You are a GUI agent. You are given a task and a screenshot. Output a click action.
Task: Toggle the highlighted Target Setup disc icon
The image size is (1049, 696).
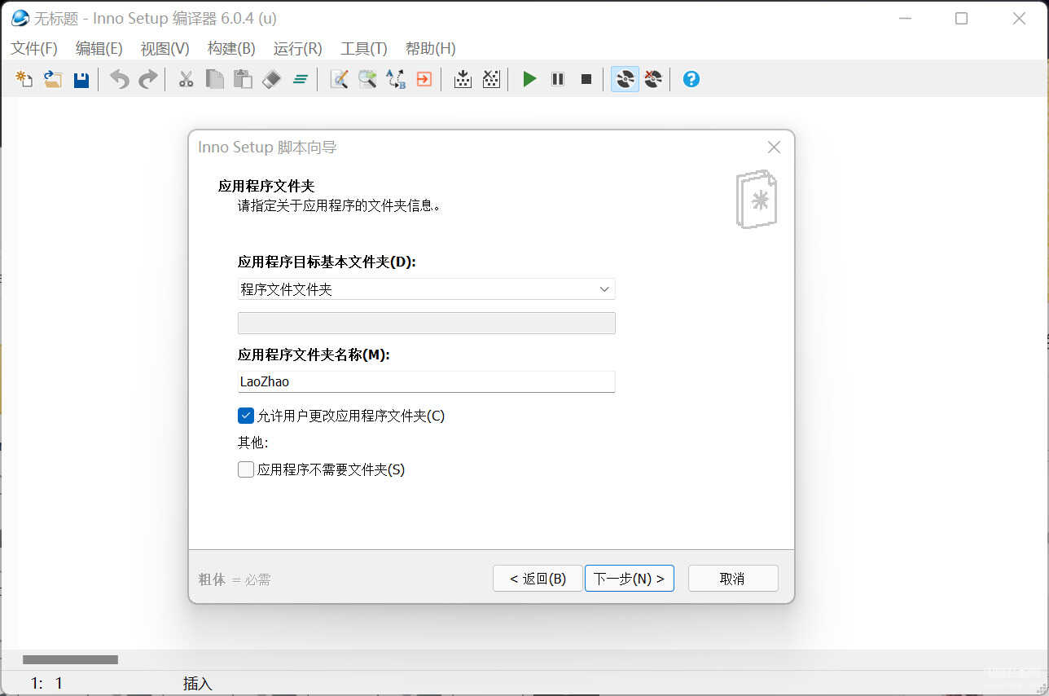pos(625,79)
